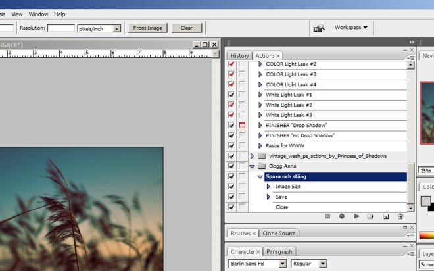Image resolution: width=434 pixels, height=271 pixels.
Task: Open the Berlin Sans FB font dropdown
Action: coord(283,264)
